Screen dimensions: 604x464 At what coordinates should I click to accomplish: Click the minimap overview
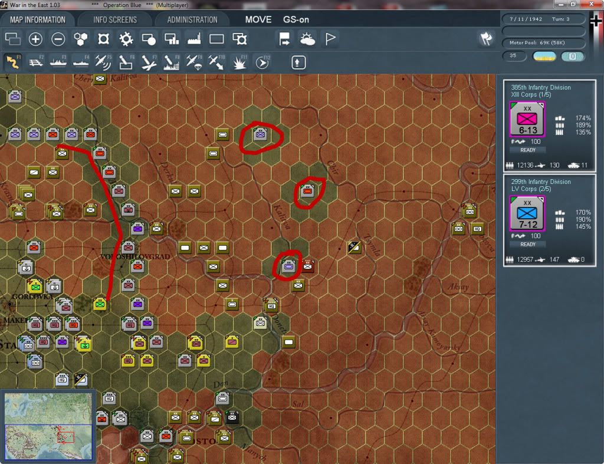tap(48, 426)
